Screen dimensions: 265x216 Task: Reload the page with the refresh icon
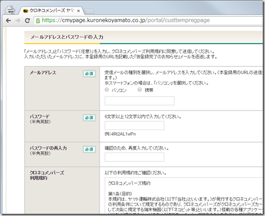(27, 20)
